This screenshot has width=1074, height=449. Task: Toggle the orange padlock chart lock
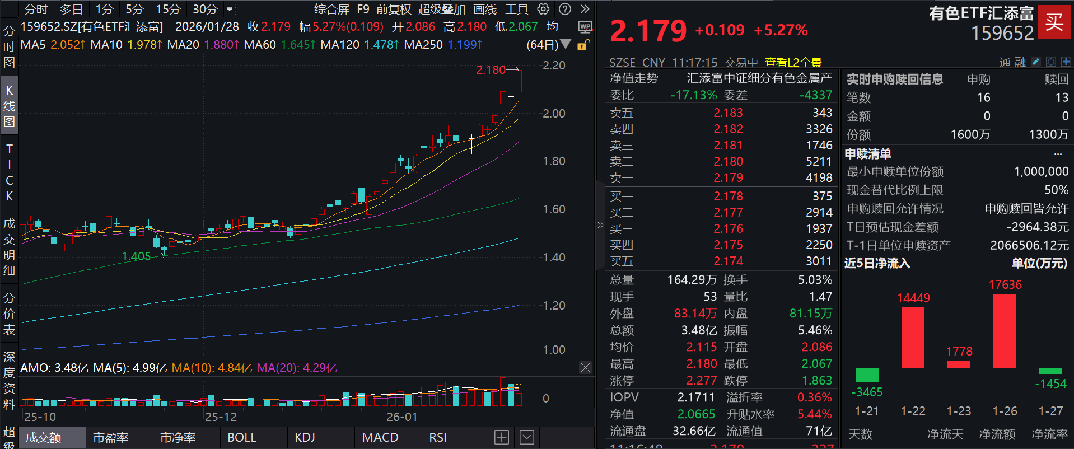[x=582, y=45]
